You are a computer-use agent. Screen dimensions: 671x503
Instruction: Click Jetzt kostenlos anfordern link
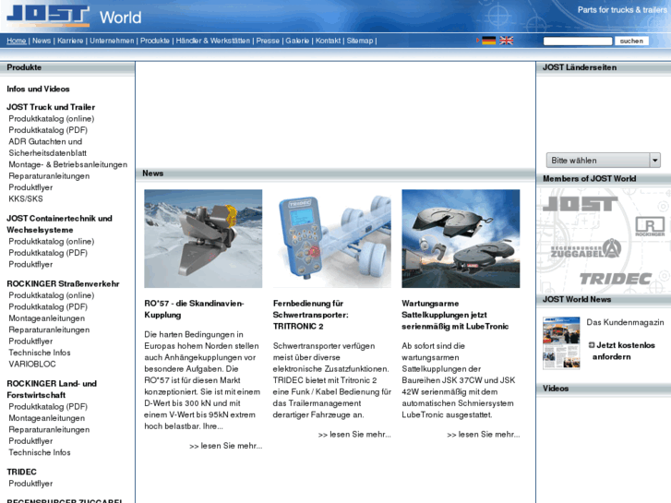pos(622,351)
